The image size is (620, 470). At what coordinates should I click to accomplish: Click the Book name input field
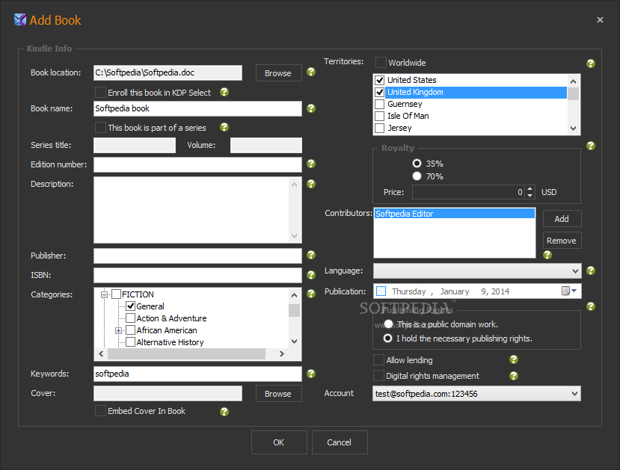(197, 108)
